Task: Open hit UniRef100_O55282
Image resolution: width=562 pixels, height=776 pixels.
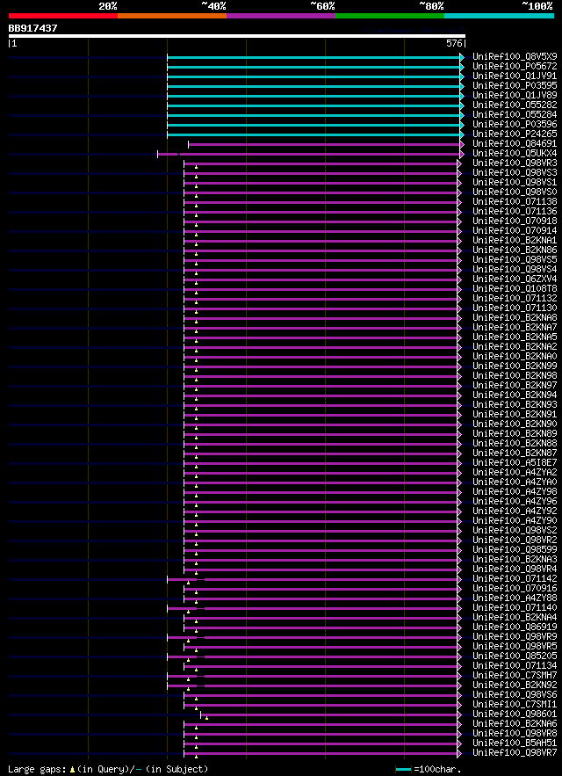Action: (x=515, y=105)
